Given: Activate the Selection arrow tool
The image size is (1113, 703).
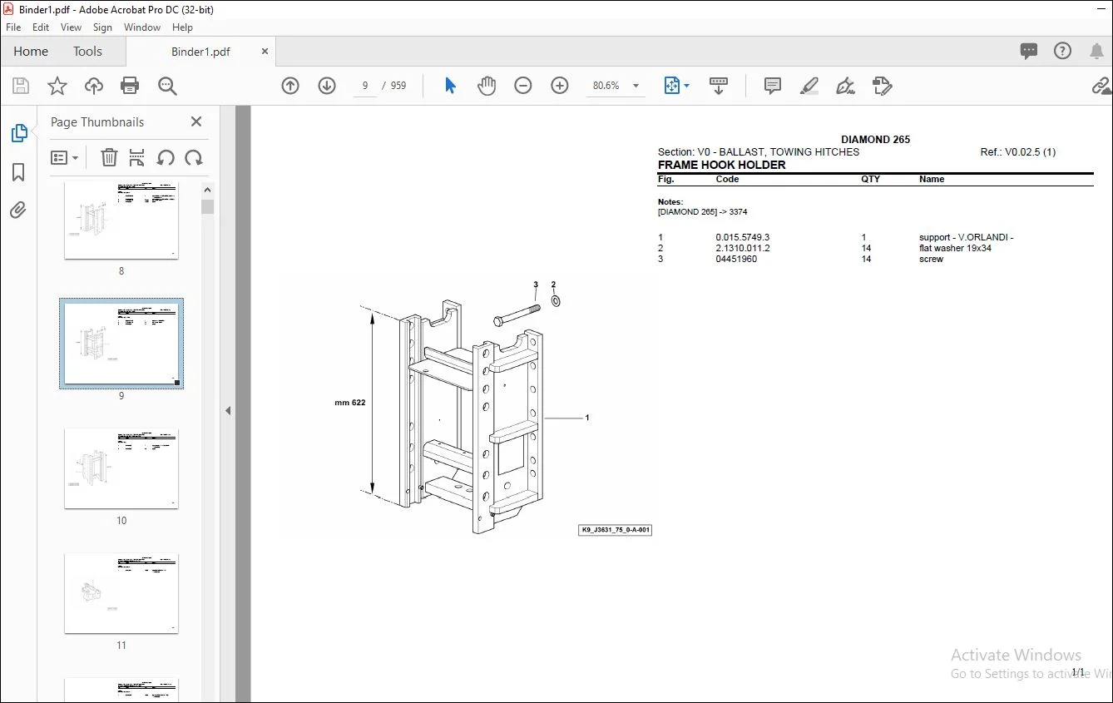Looking at the screenshot, I should (x=450, y=86).
